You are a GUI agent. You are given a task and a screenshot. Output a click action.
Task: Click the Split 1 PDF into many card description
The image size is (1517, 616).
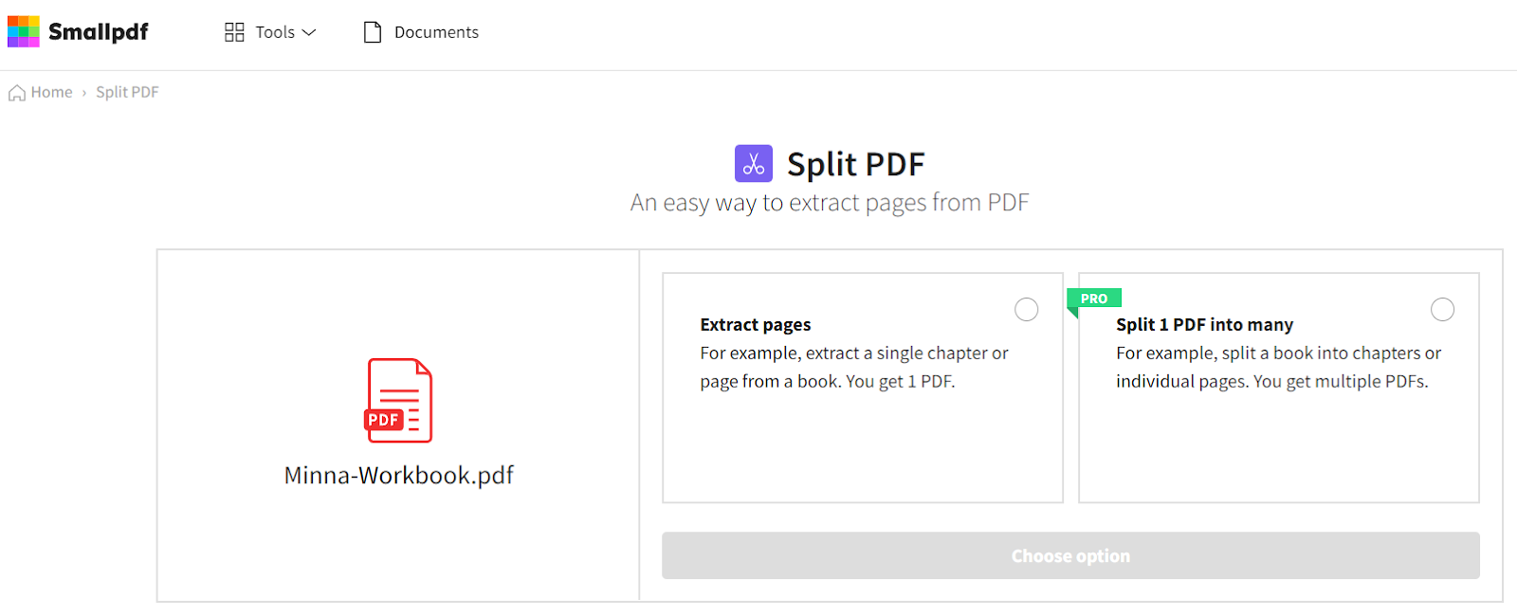pos(1278,367)
